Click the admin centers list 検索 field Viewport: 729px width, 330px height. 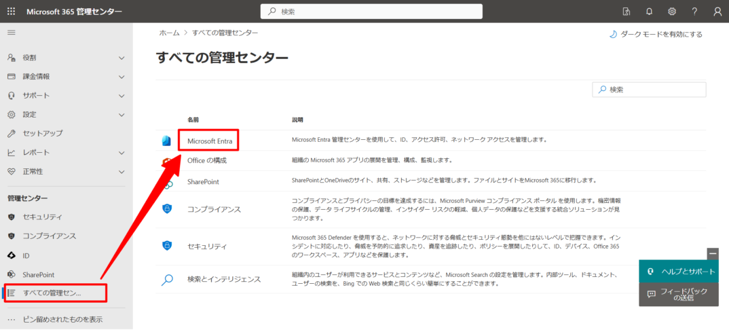649,90
